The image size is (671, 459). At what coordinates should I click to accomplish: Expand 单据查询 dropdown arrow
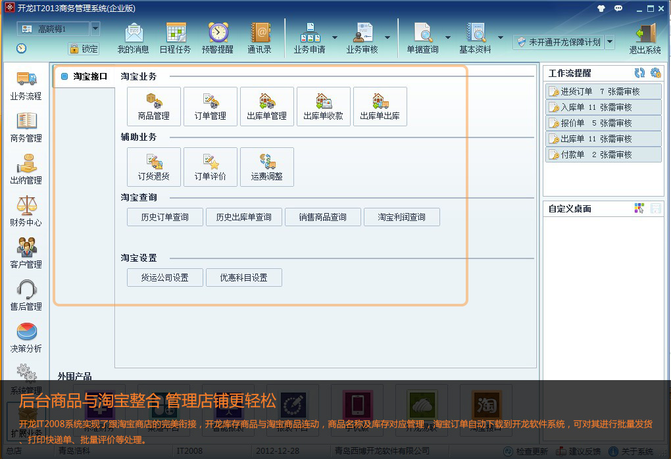click(448, 37)
